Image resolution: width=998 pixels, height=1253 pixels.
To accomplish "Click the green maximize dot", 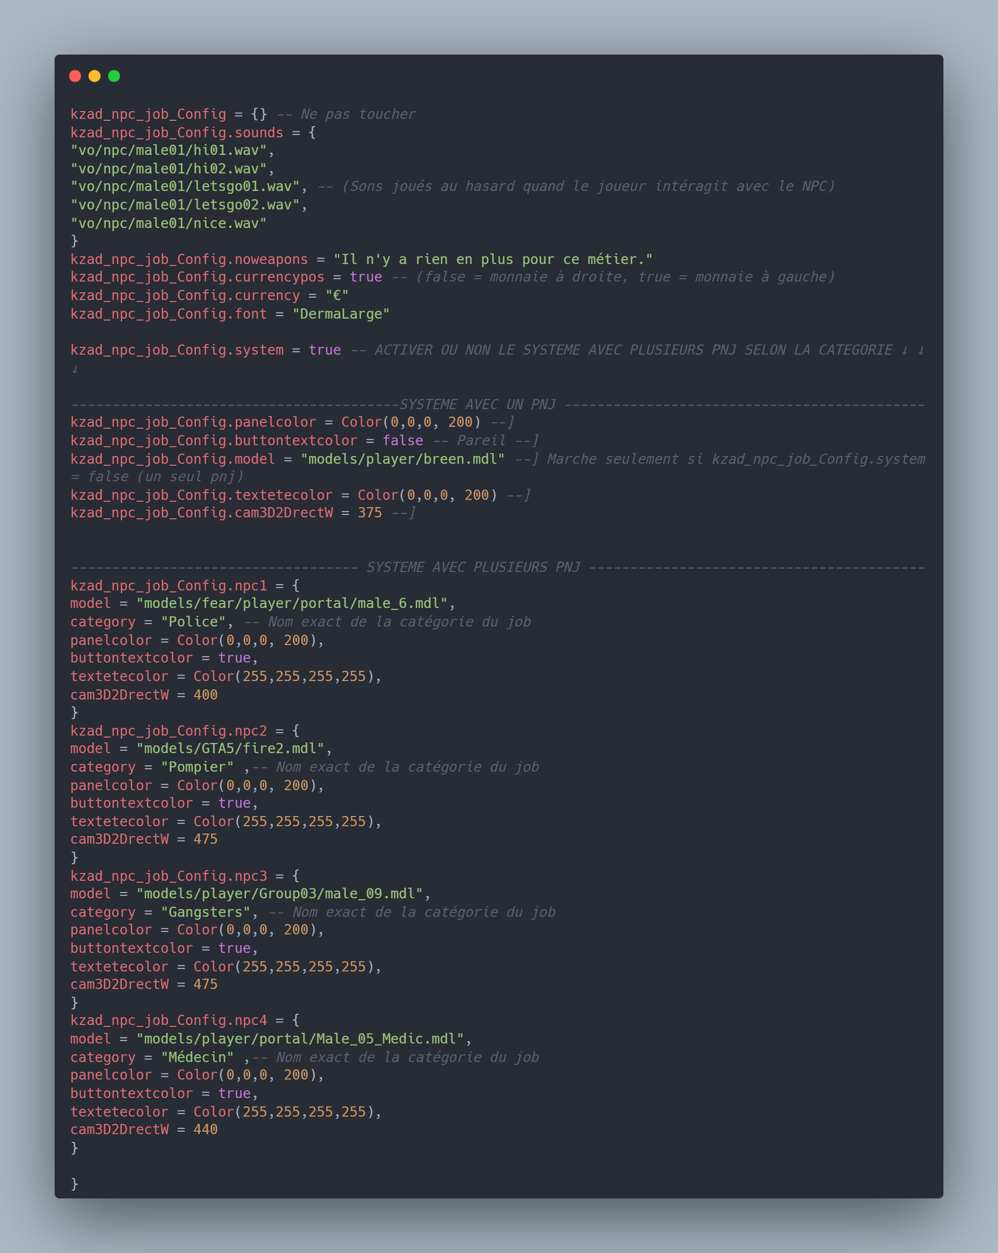I will pos(114,76).
